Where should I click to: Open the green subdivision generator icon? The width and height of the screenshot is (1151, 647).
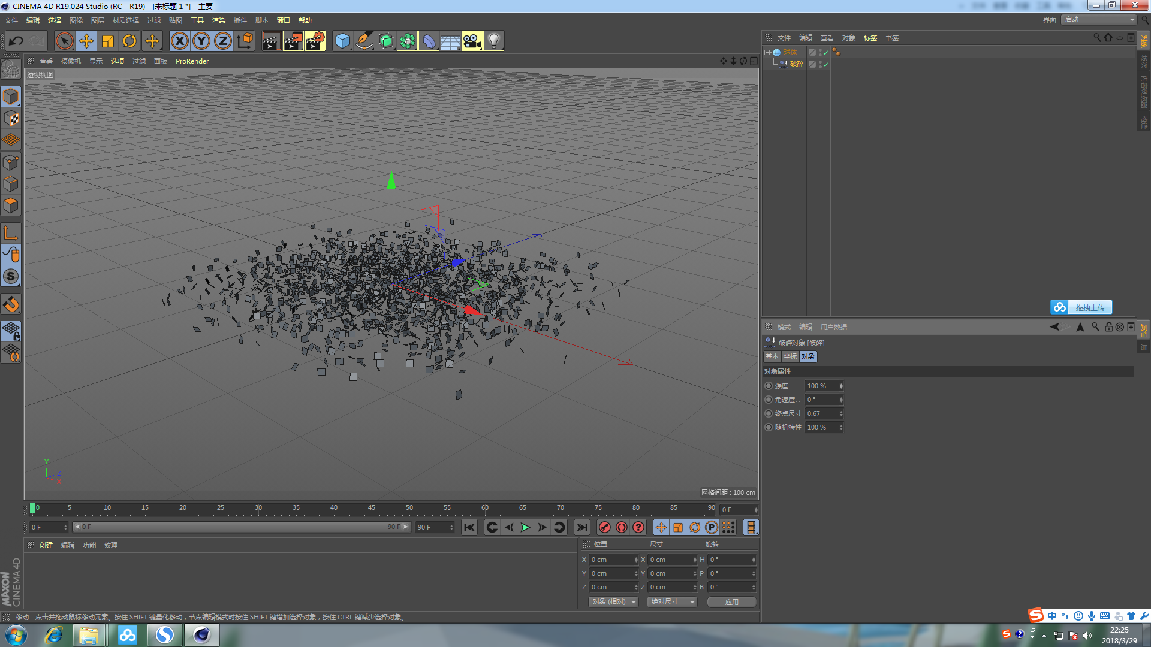[x=386, y=41]
